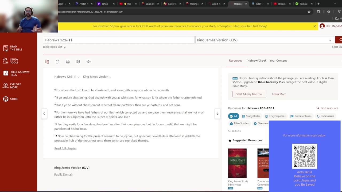Edit the Hebrews 12:6-11 search field

point(119,40)
